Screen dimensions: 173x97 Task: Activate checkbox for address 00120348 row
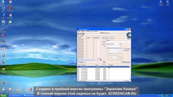coord(78,75)
